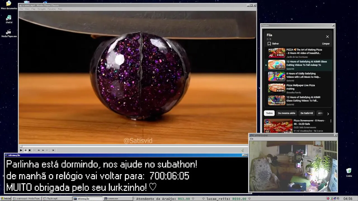Viewport: 358px width, 201px height.
Task: Switch to Playlist.mp4 taskbar item
Action: click(57, 198)
